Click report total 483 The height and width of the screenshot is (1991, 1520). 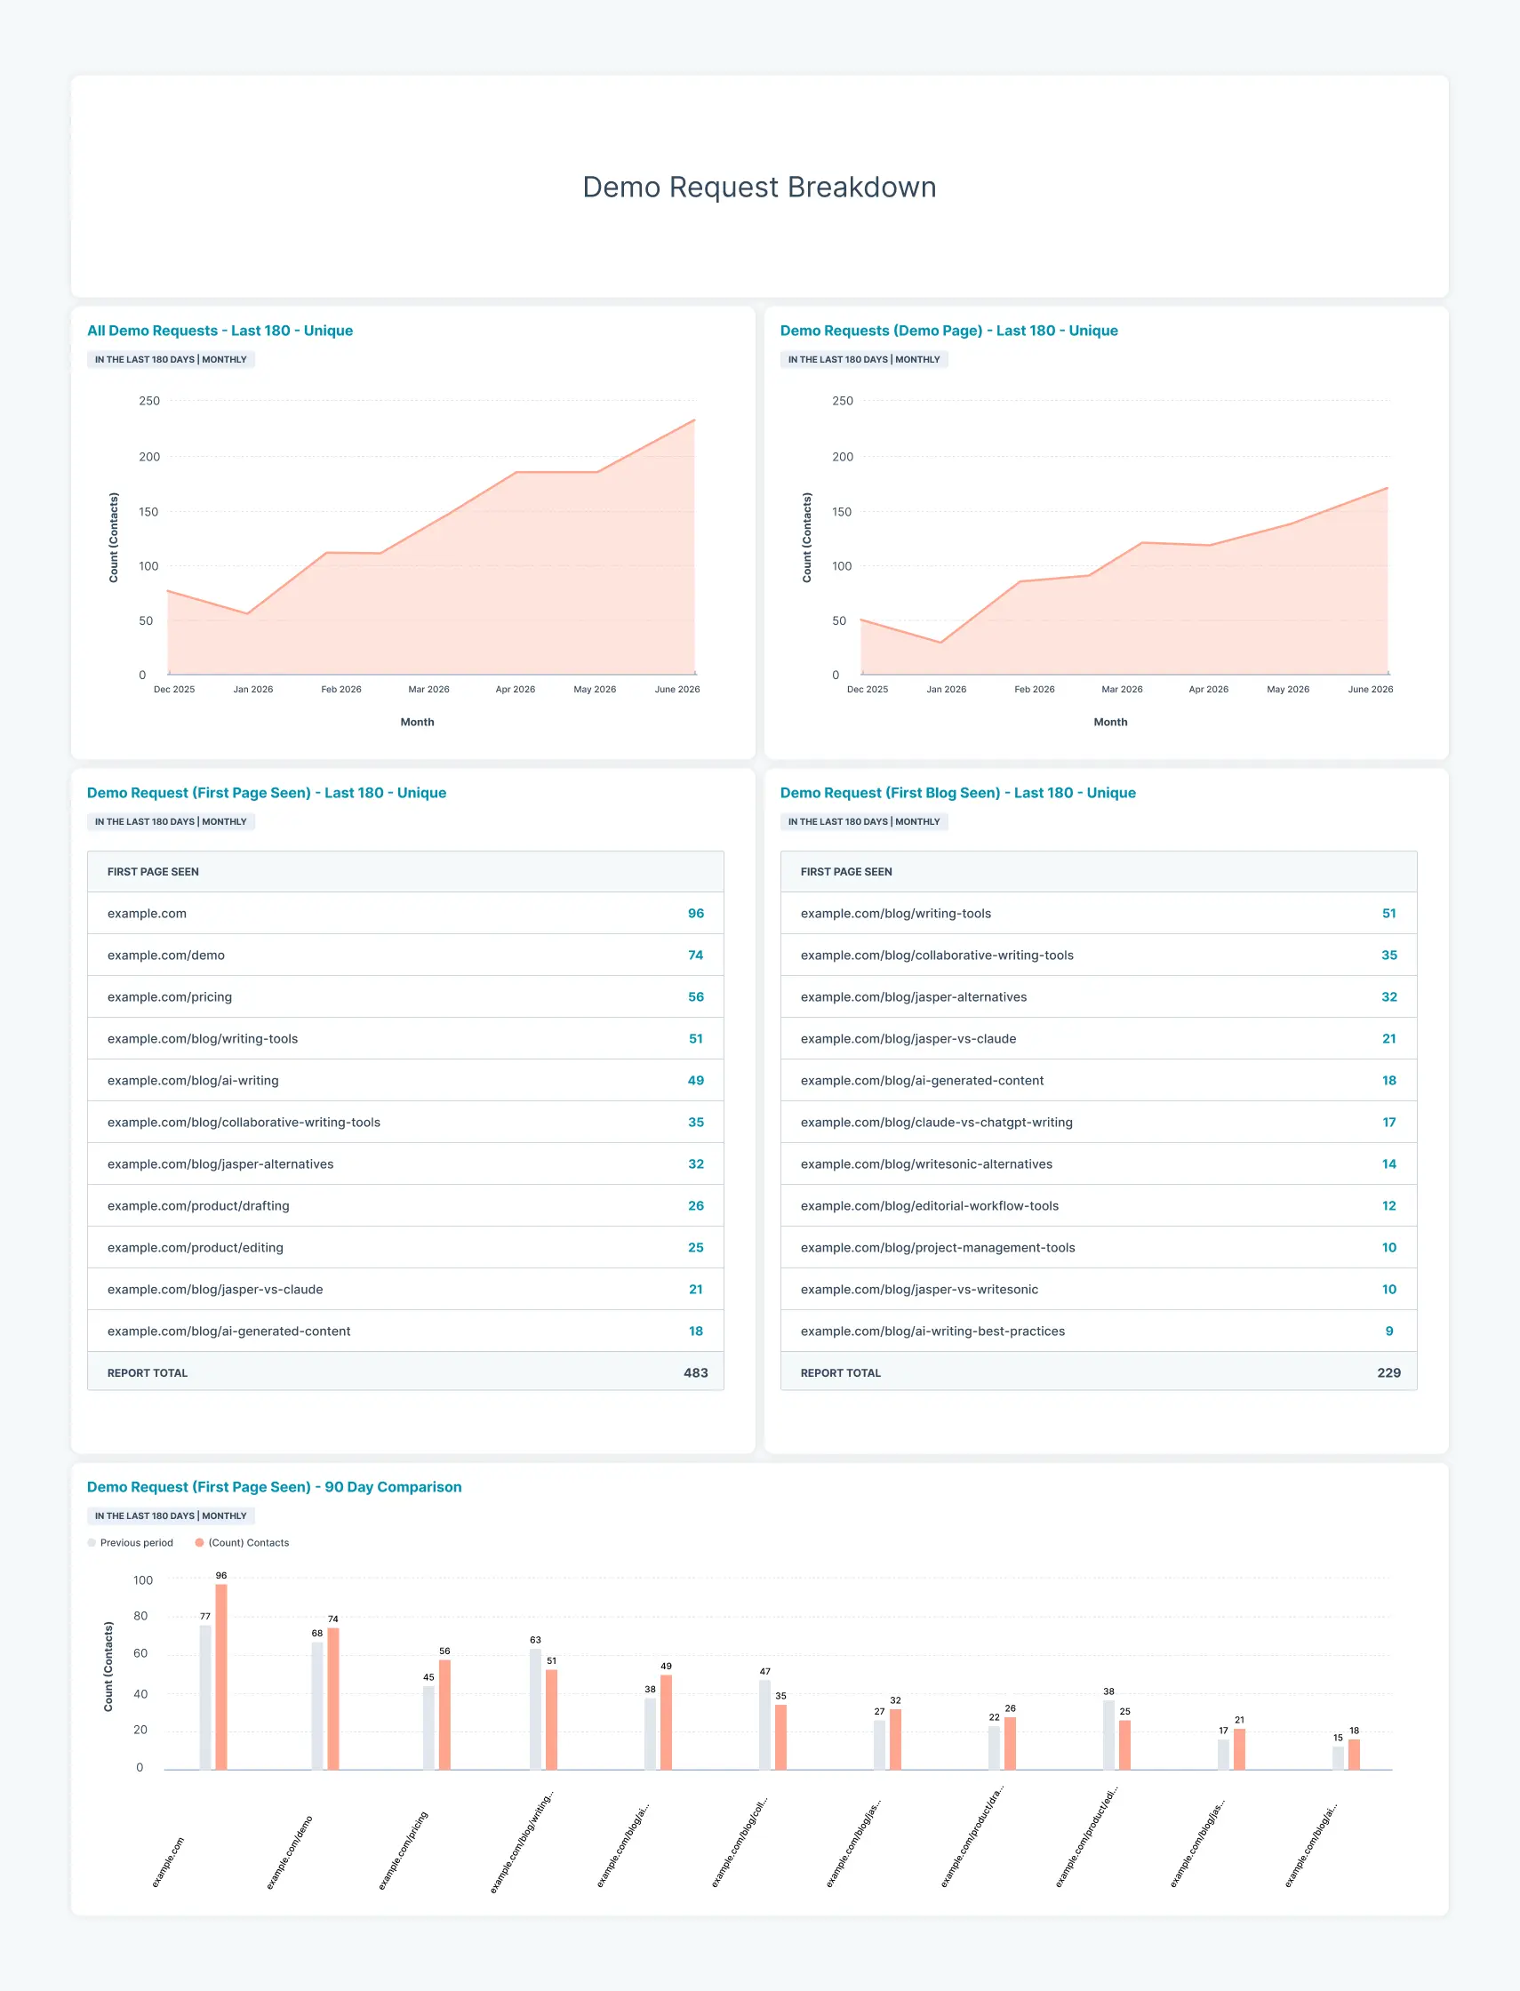[x=696, y=1372]
